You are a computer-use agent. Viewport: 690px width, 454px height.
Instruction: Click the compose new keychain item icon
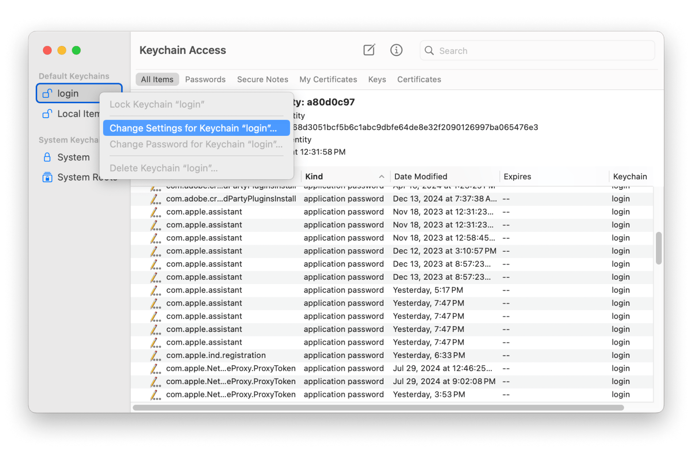point(369,50)
